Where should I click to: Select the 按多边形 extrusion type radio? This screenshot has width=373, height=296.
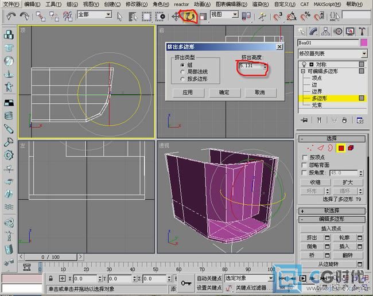pyautogui.click(x=182, y=79)
